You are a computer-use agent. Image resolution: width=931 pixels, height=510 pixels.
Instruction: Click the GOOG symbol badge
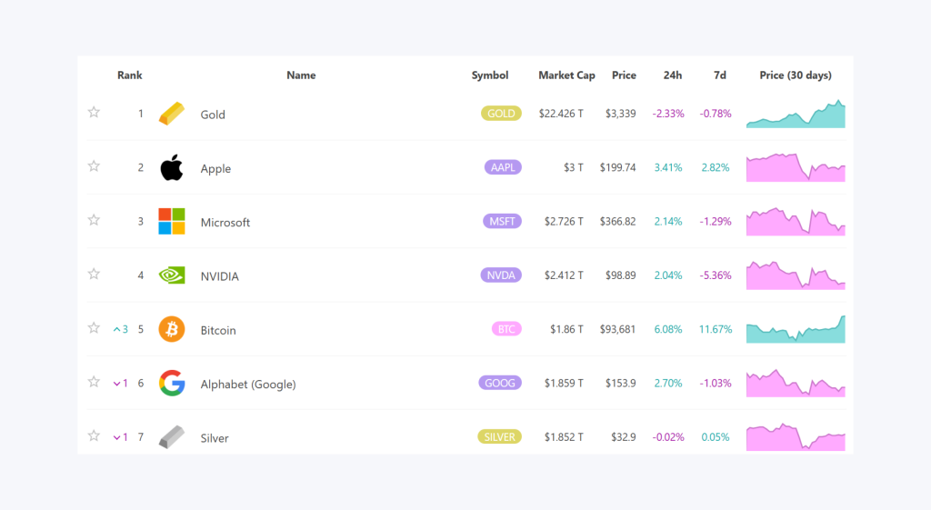(500, 383)
